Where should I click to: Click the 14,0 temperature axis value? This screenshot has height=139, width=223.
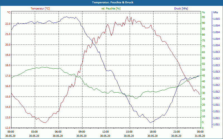click(x=8, y=107)
